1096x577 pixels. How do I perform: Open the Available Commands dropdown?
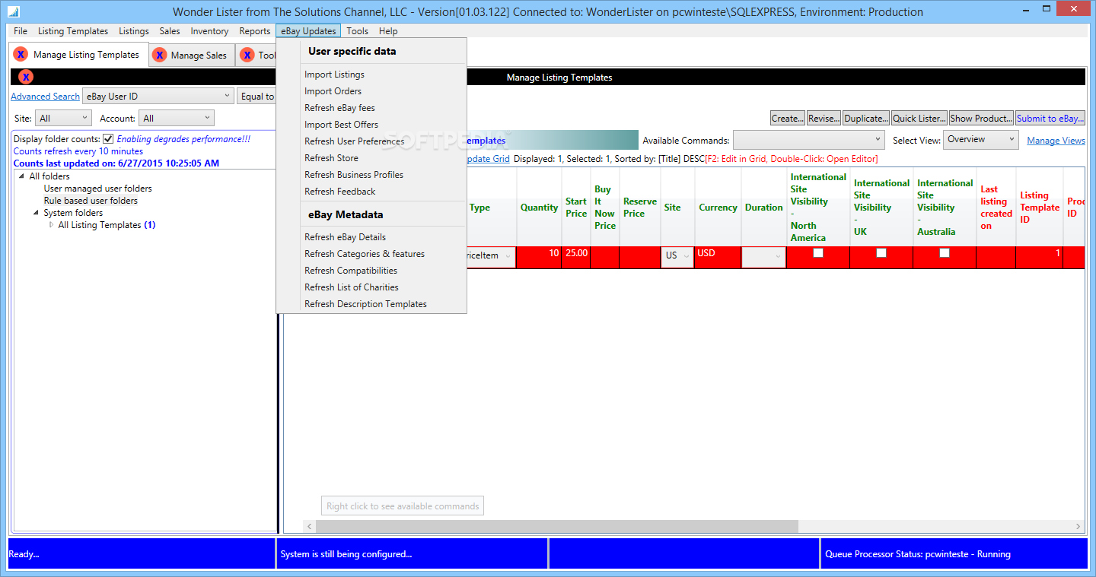tap(808, 140)
